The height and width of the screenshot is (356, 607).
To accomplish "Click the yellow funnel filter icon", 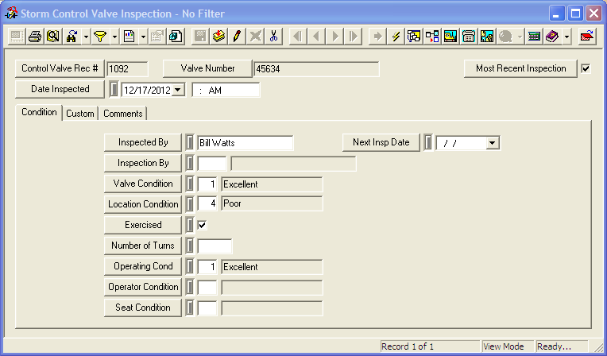I will tap(100, 37).
